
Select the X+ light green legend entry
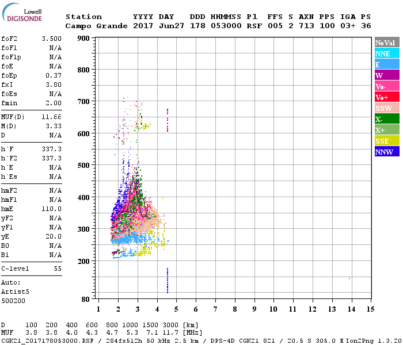tap(387, 130)
